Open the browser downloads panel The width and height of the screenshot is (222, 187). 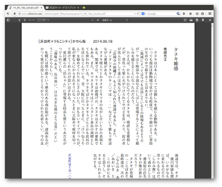(184, 14)
